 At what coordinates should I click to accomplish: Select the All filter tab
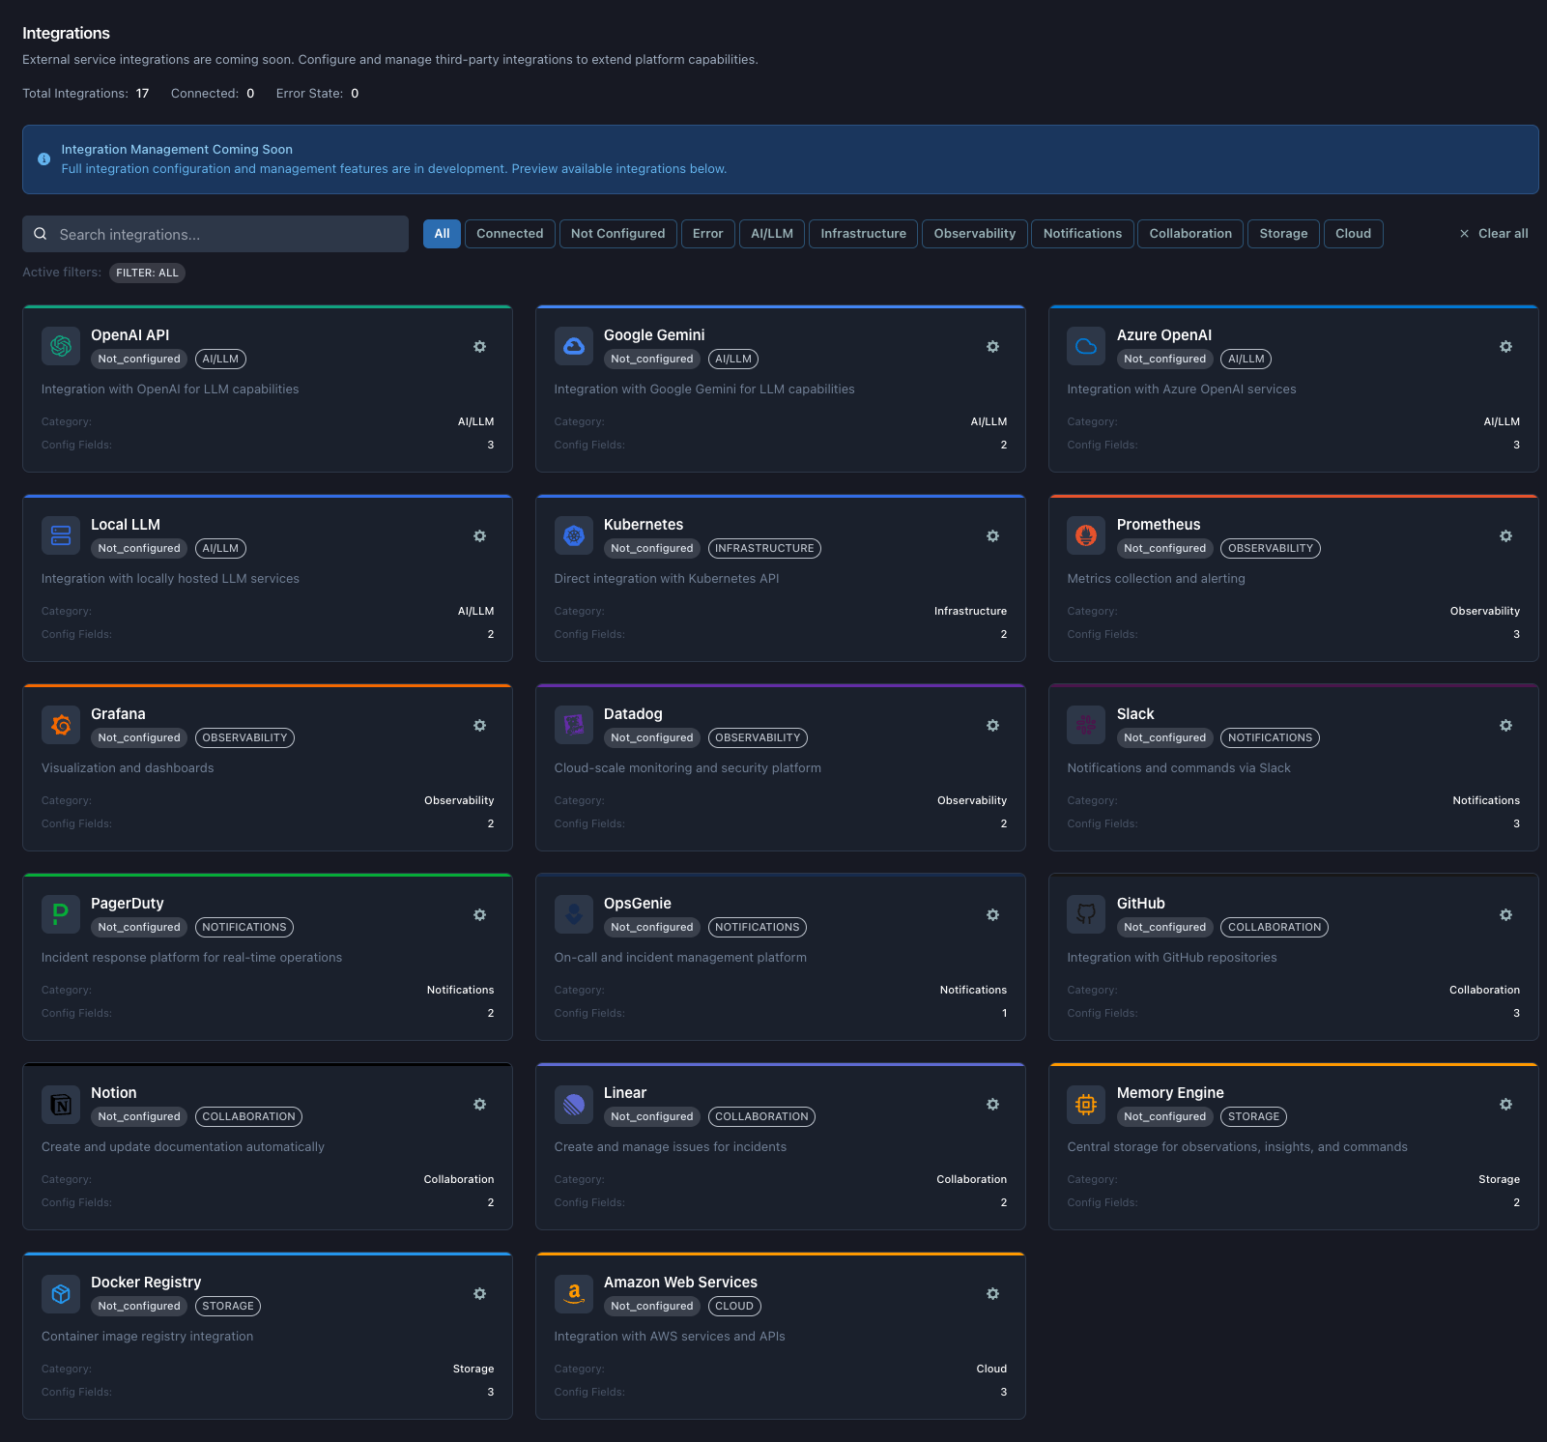click(442, 233)
